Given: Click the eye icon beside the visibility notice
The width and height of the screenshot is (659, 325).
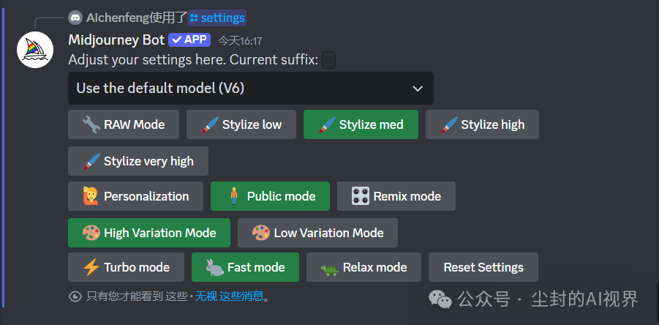Looking at the screenshot, I should (x=75, y=296).
